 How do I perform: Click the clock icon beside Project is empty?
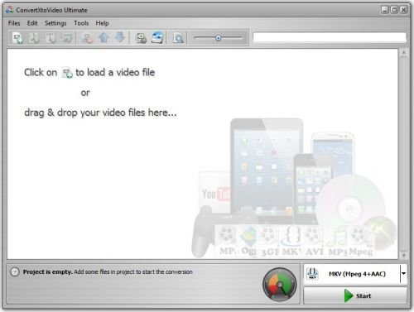pyautogui.click(x=15, y=272)
